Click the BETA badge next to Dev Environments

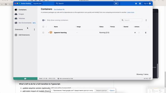pyautogui.click(x=34, y=23)
